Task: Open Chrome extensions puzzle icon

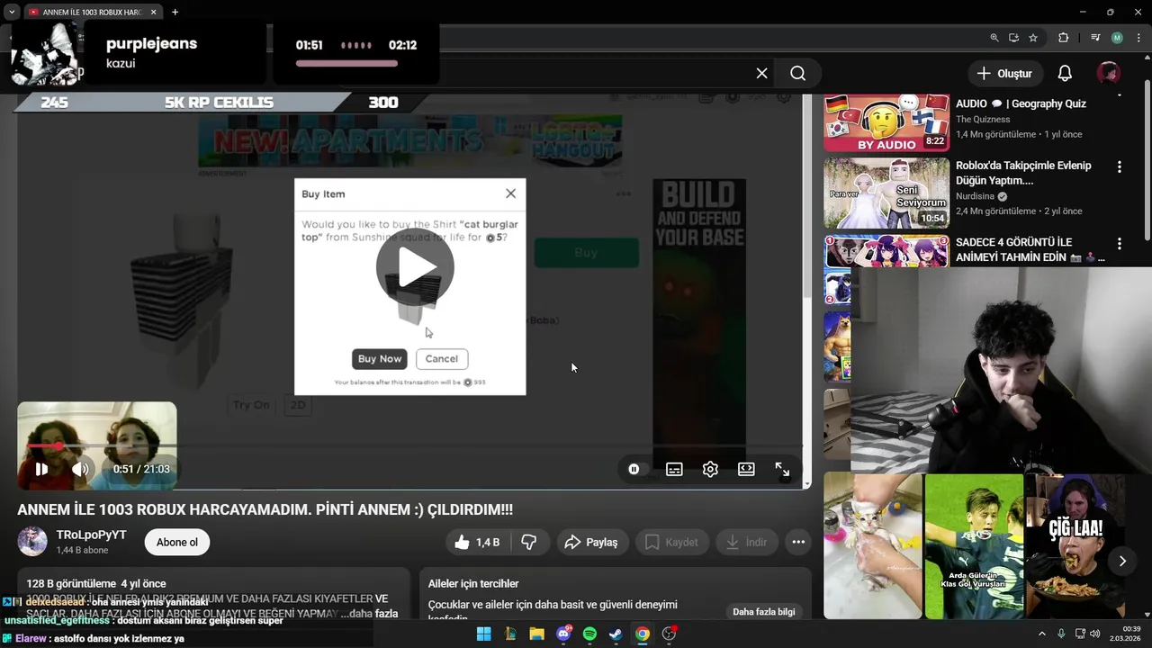Action: (x=1063, y=38)
